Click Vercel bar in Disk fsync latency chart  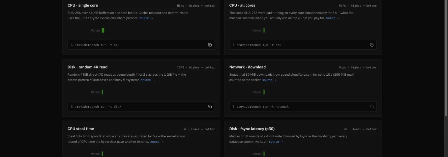[x=264, y=154]
